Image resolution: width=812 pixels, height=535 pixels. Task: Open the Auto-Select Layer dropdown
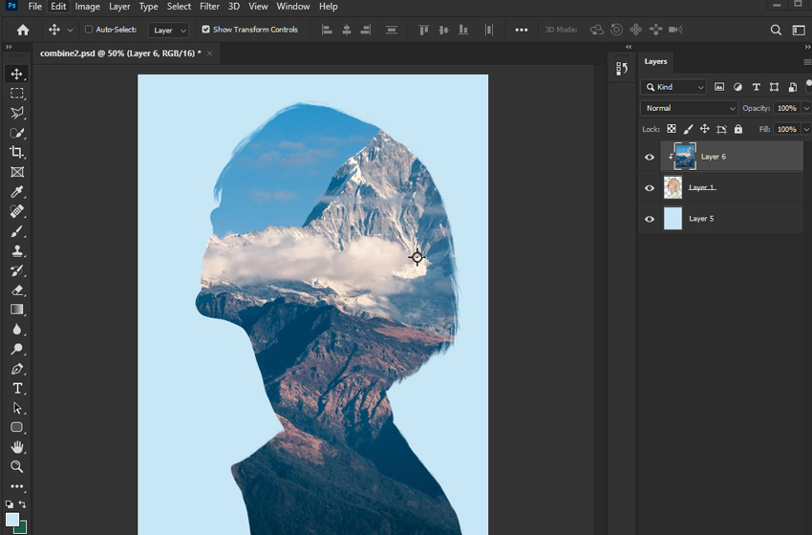coord(168,30)
